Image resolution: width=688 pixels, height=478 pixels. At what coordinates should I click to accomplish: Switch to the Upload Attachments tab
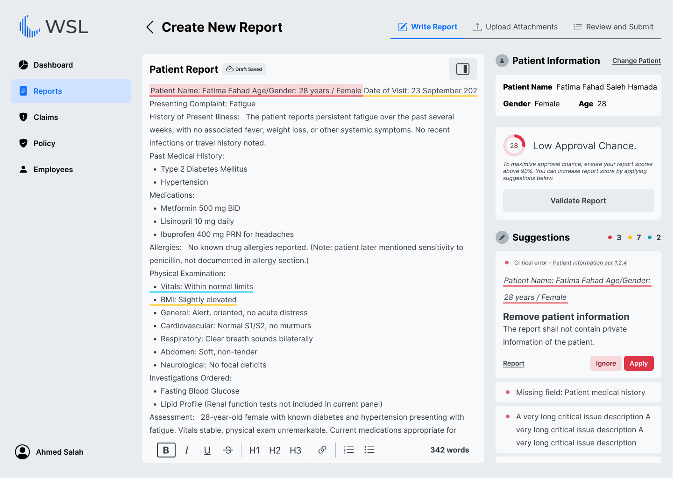(x=515, y=27)
